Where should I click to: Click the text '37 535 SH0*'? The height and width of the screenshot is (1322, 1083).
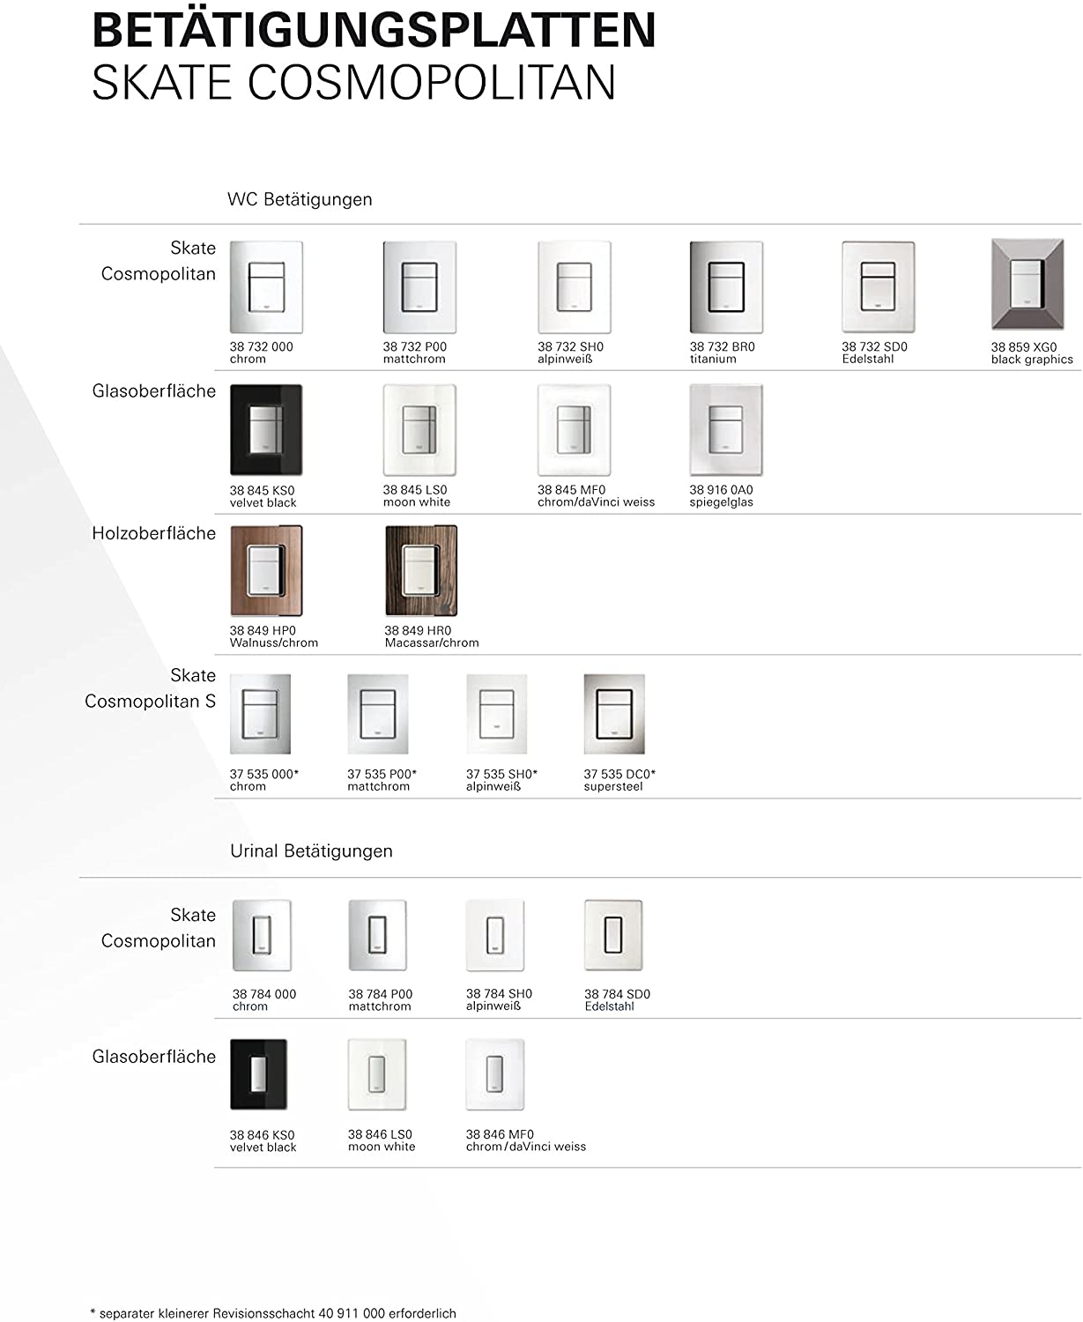pos(501,775)
